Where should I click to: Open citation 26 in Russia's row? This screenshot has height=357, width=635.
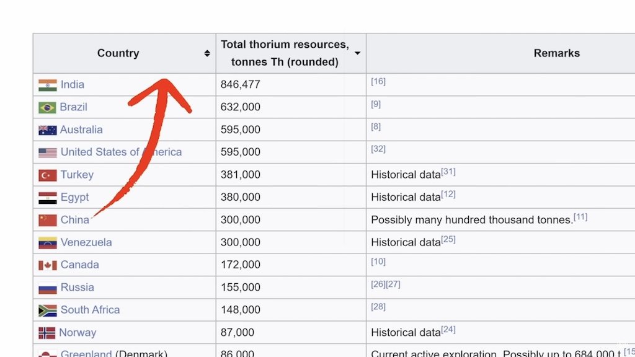378,284
